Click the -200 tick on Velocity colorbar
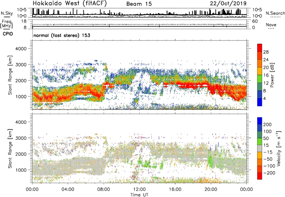 (269, 173)
